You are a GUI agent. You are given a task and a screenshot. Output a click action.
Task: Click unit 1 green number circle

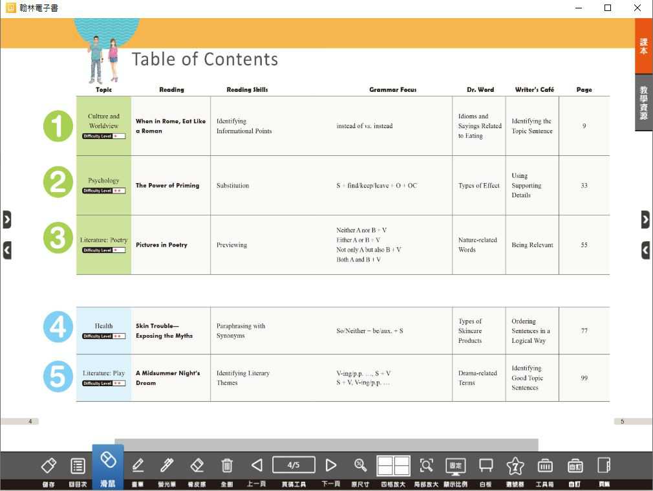coord(58,126)
